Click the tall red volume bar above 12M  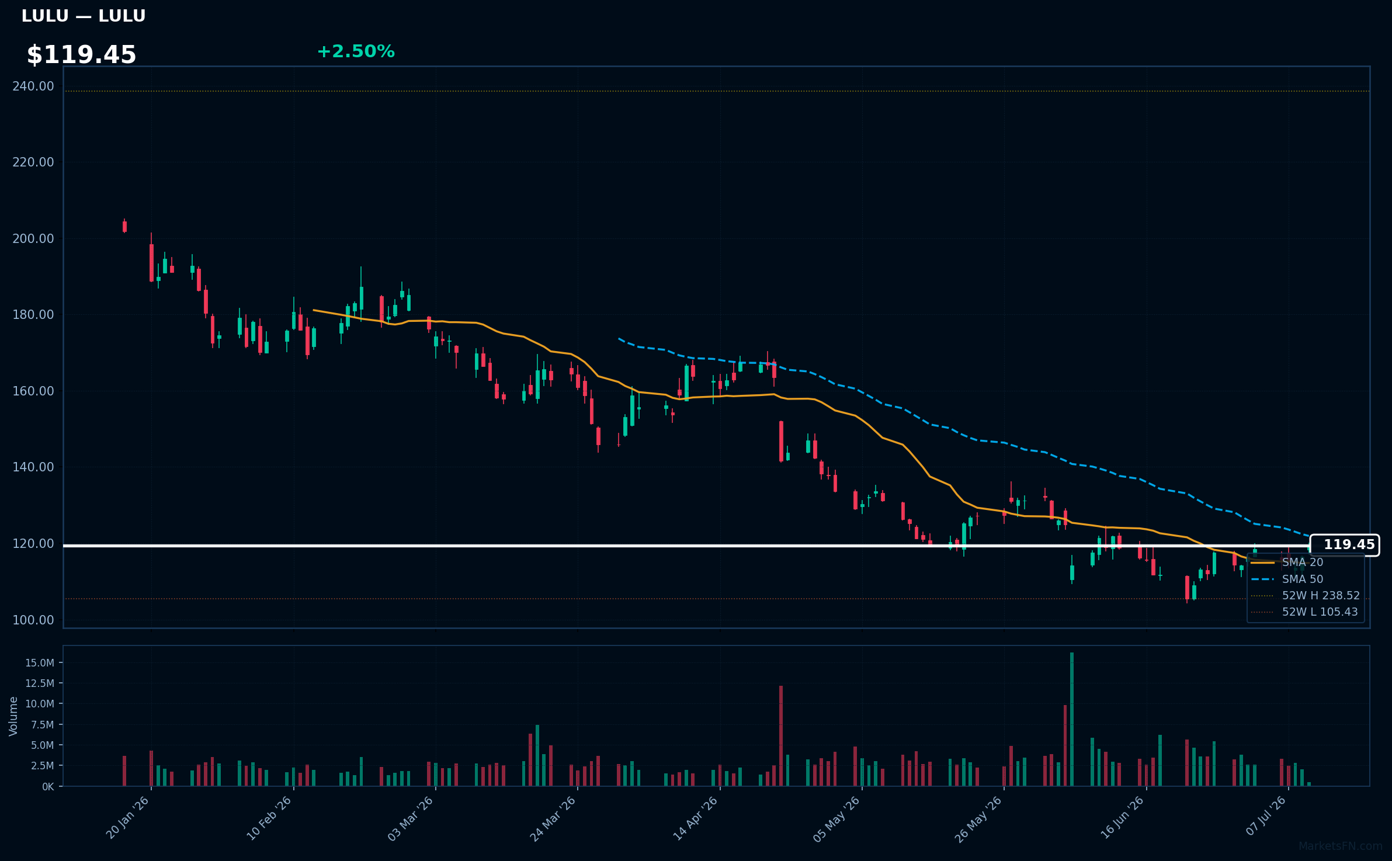tap(781, 736)
